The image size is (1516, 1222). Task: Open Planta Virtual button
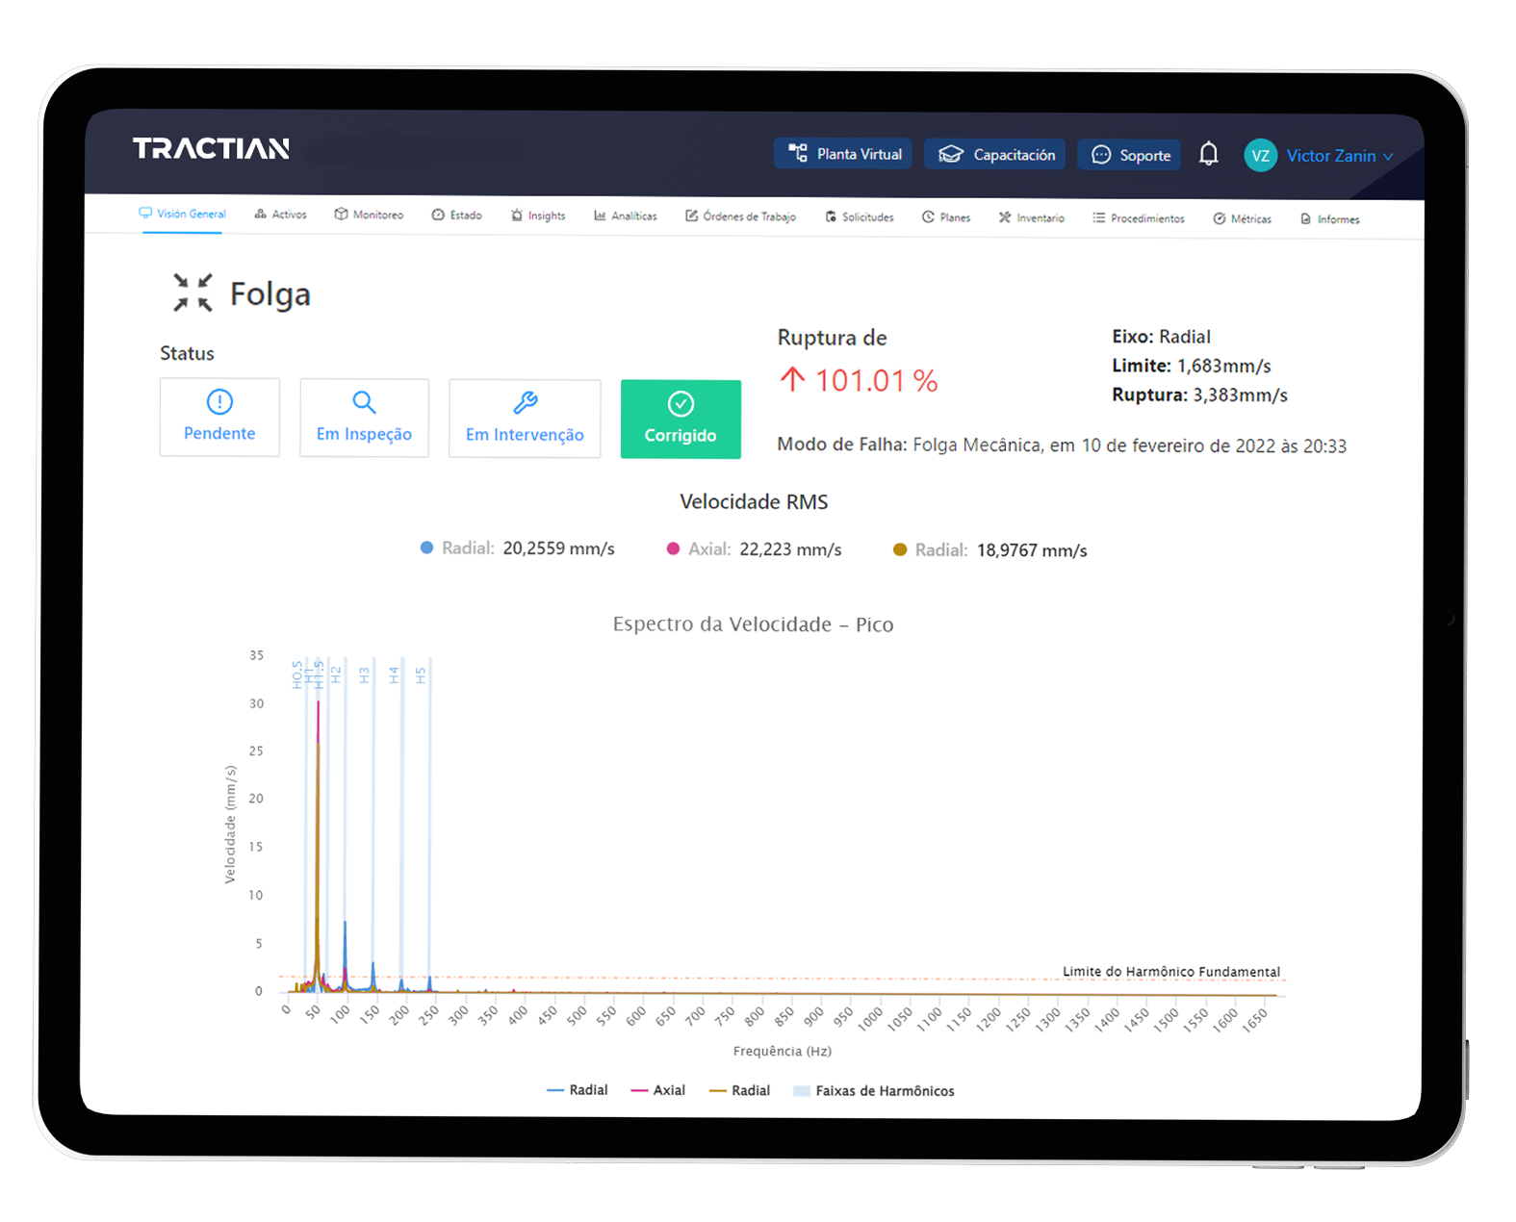[x=844, y=154]
